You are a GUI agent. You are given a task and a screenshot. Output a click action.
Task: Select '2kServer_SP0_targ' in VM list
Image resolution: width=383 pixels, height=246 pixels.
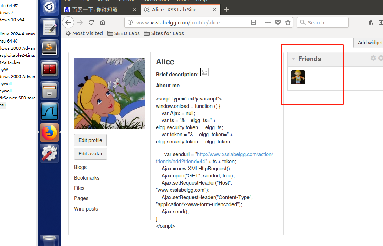click(x=18, y=98)
